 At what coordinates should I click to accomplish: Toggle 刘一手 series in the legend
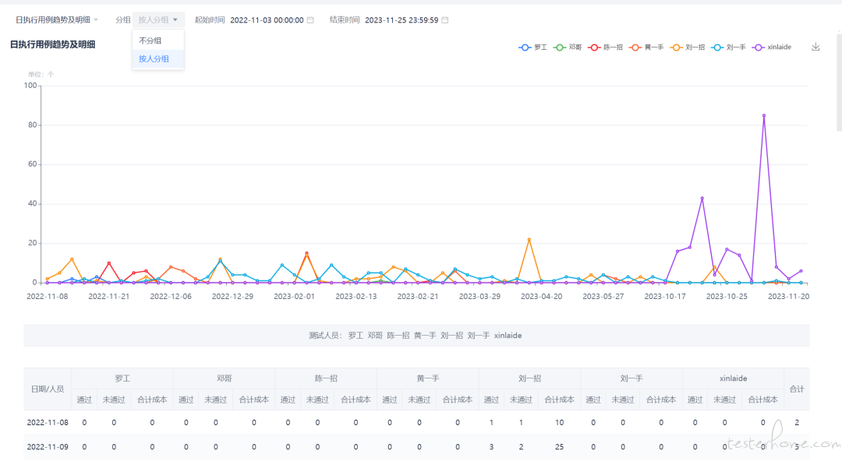point(728,48)
